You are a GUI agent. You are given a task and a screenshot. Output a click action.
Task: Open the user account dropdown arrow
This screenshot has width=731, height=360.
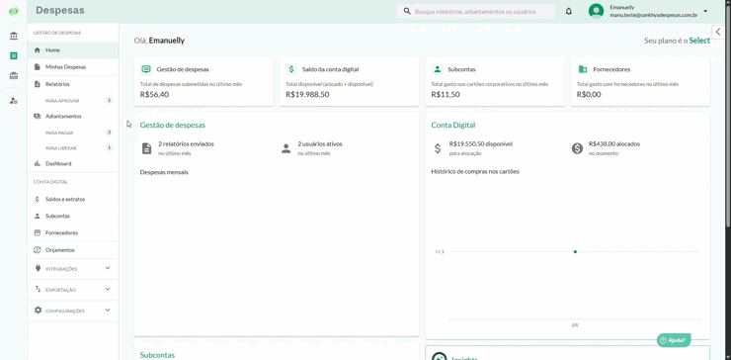705,11
